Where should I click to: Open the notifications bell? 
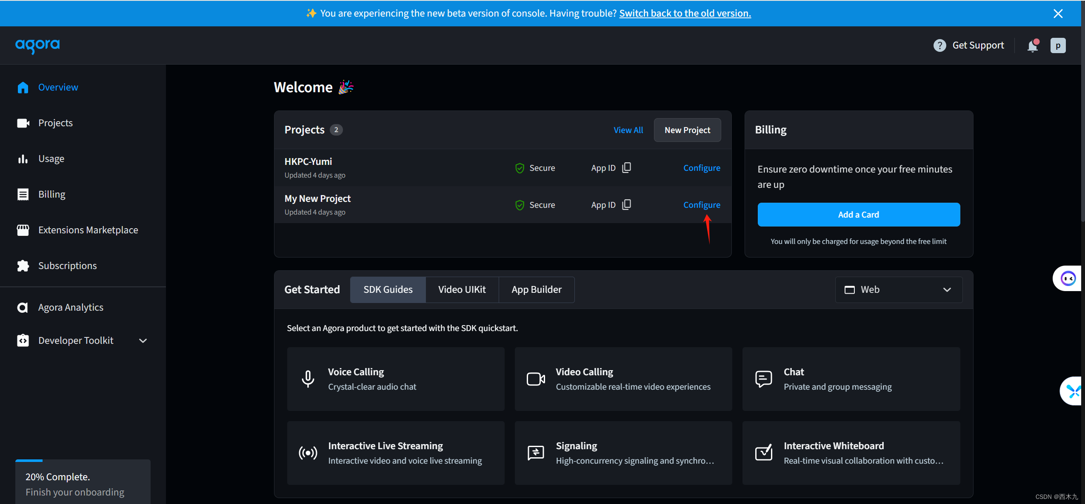pyautogui.click(x=1033, y=45)
